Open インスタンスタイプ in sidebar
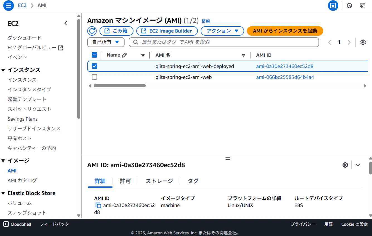Viewport: 372px width, 236px height. tap(30, 89)
